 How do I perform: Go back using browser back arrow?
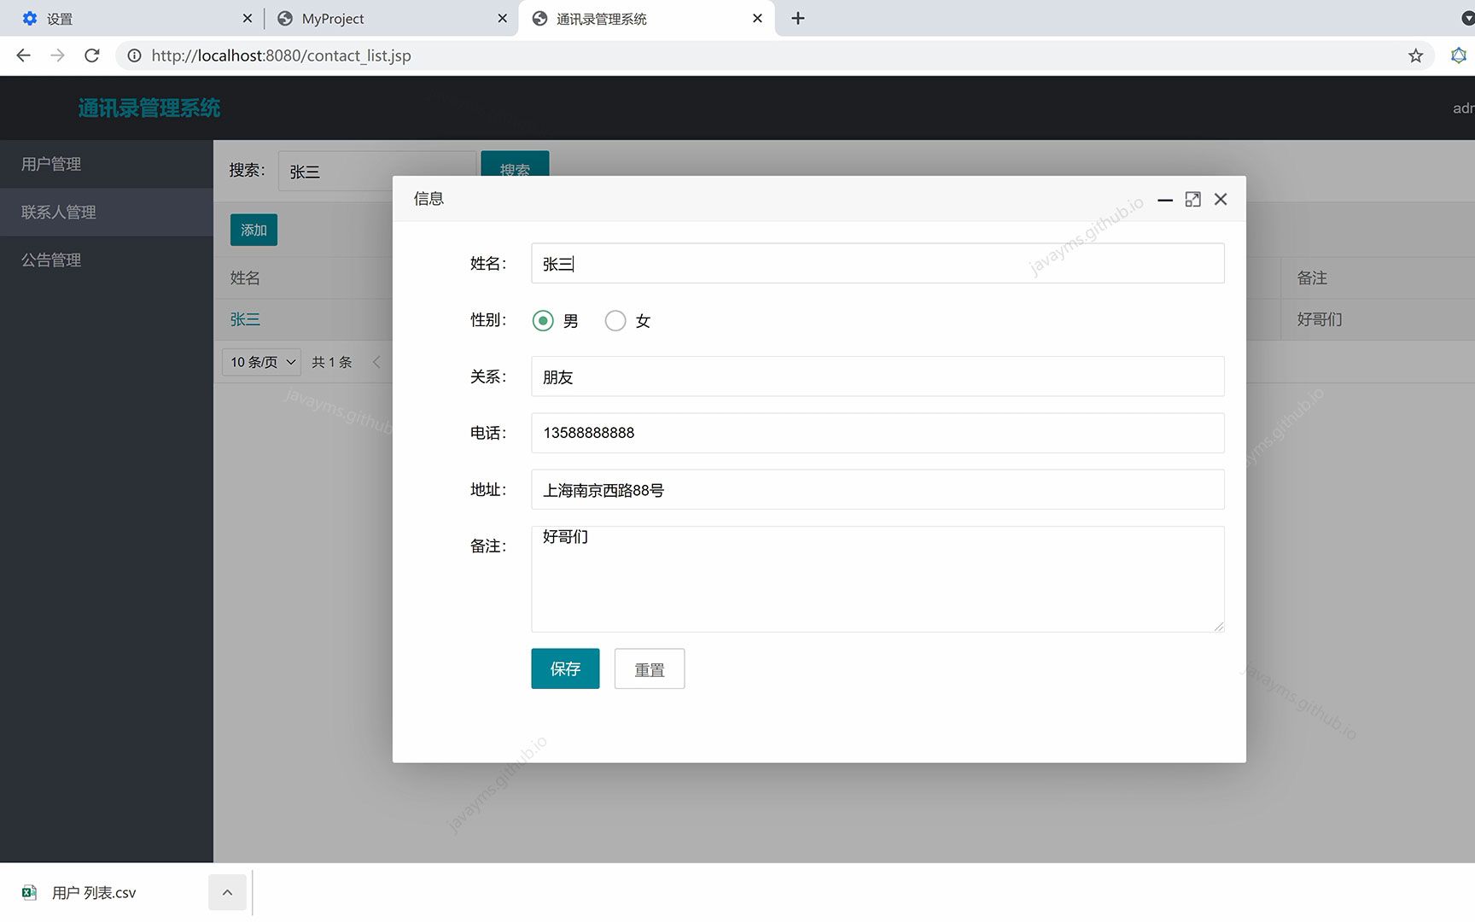tap(23, 55)
